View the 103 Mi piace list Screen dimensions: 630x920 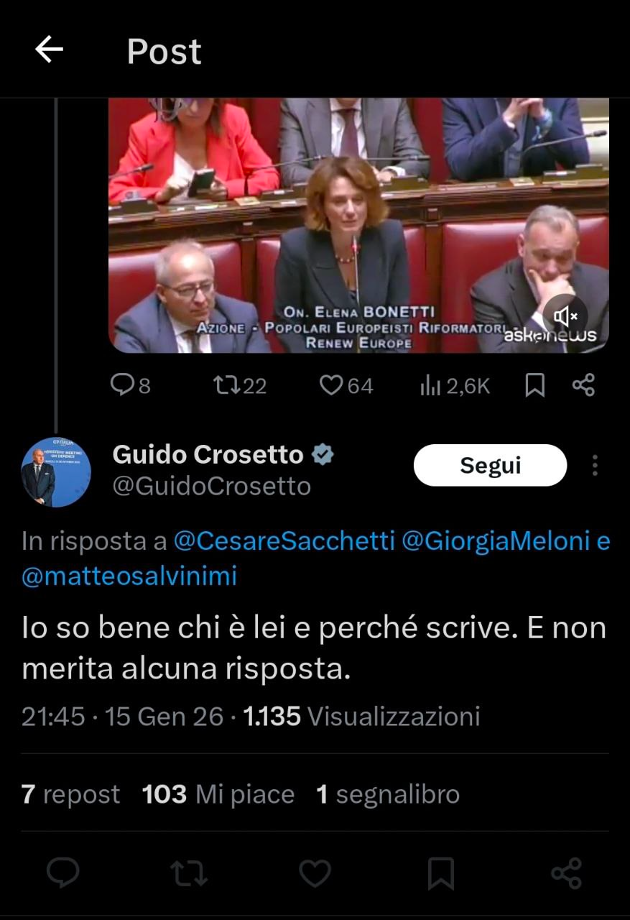point(218,794)
